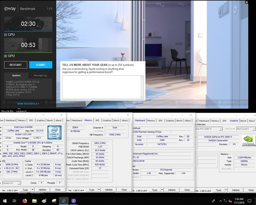Image resolution: width=256 pixels, height=205 pixels.
Task: Select the Z390 Phantom Gaming-ITX/ac model field
Action: click(x=151, y=132)
